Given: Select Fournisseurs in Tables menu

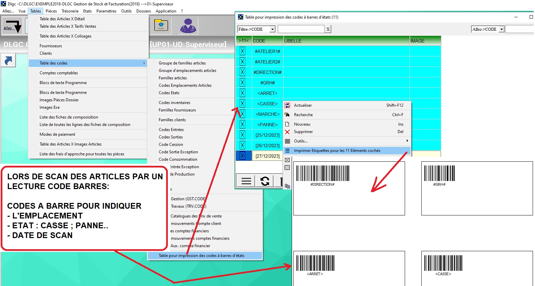Looking at the screenshot, I should [51, 46].
